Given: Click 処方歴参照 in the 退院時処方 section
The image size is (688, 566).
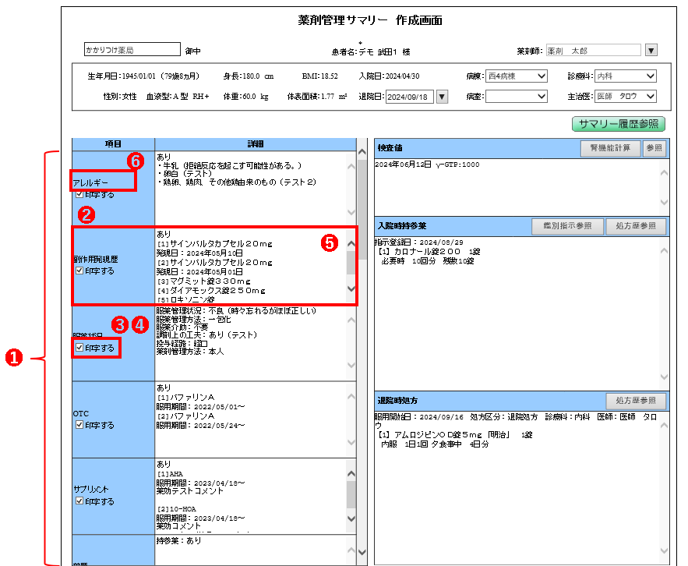Looking at the screenshot, I should 636,401.
